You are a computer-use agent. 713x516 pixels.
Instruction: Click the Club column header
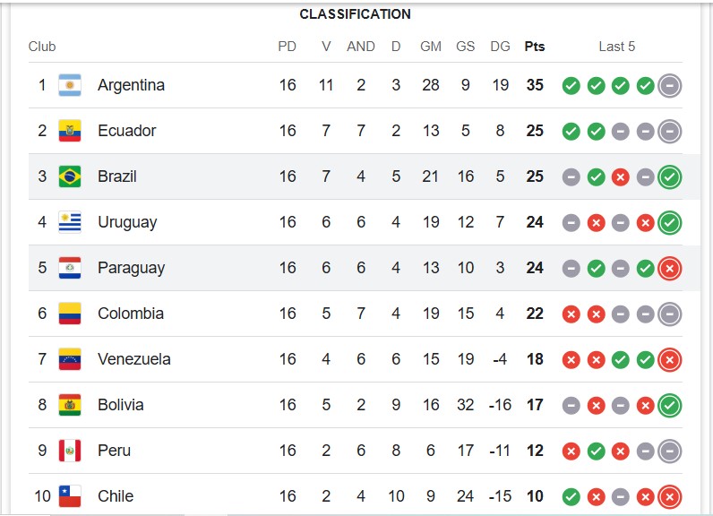point(42,47)
